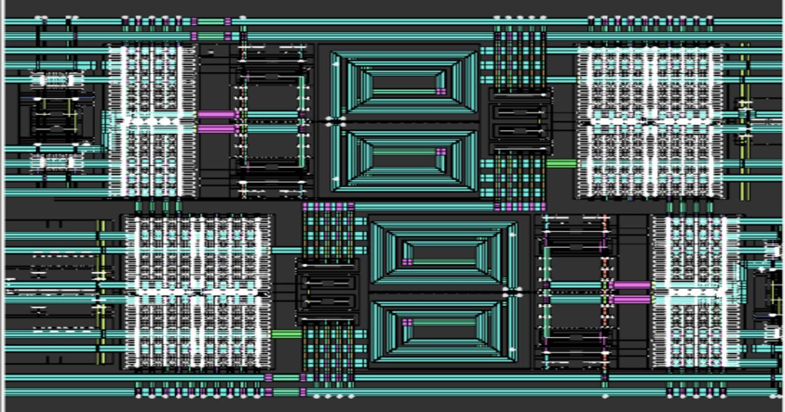Viewport: 785px width, 412px height.
Task: Click lower magenta bar beside top-left array
Action: point(216,129)
